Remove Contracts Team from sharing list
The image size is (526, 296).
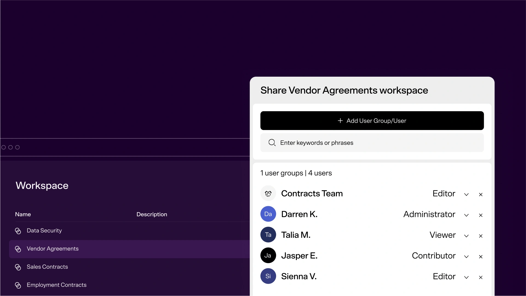click(481, 194)
